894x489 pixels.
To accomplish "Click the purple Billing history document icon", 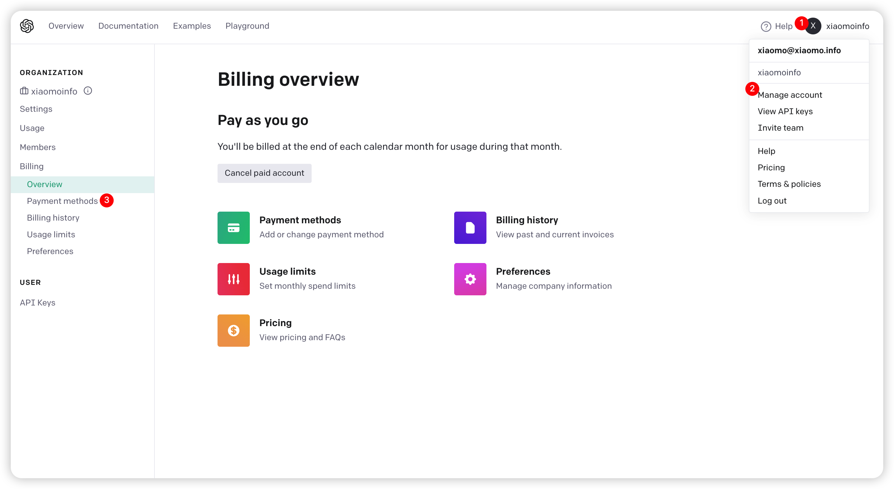I will pos(470,228).
